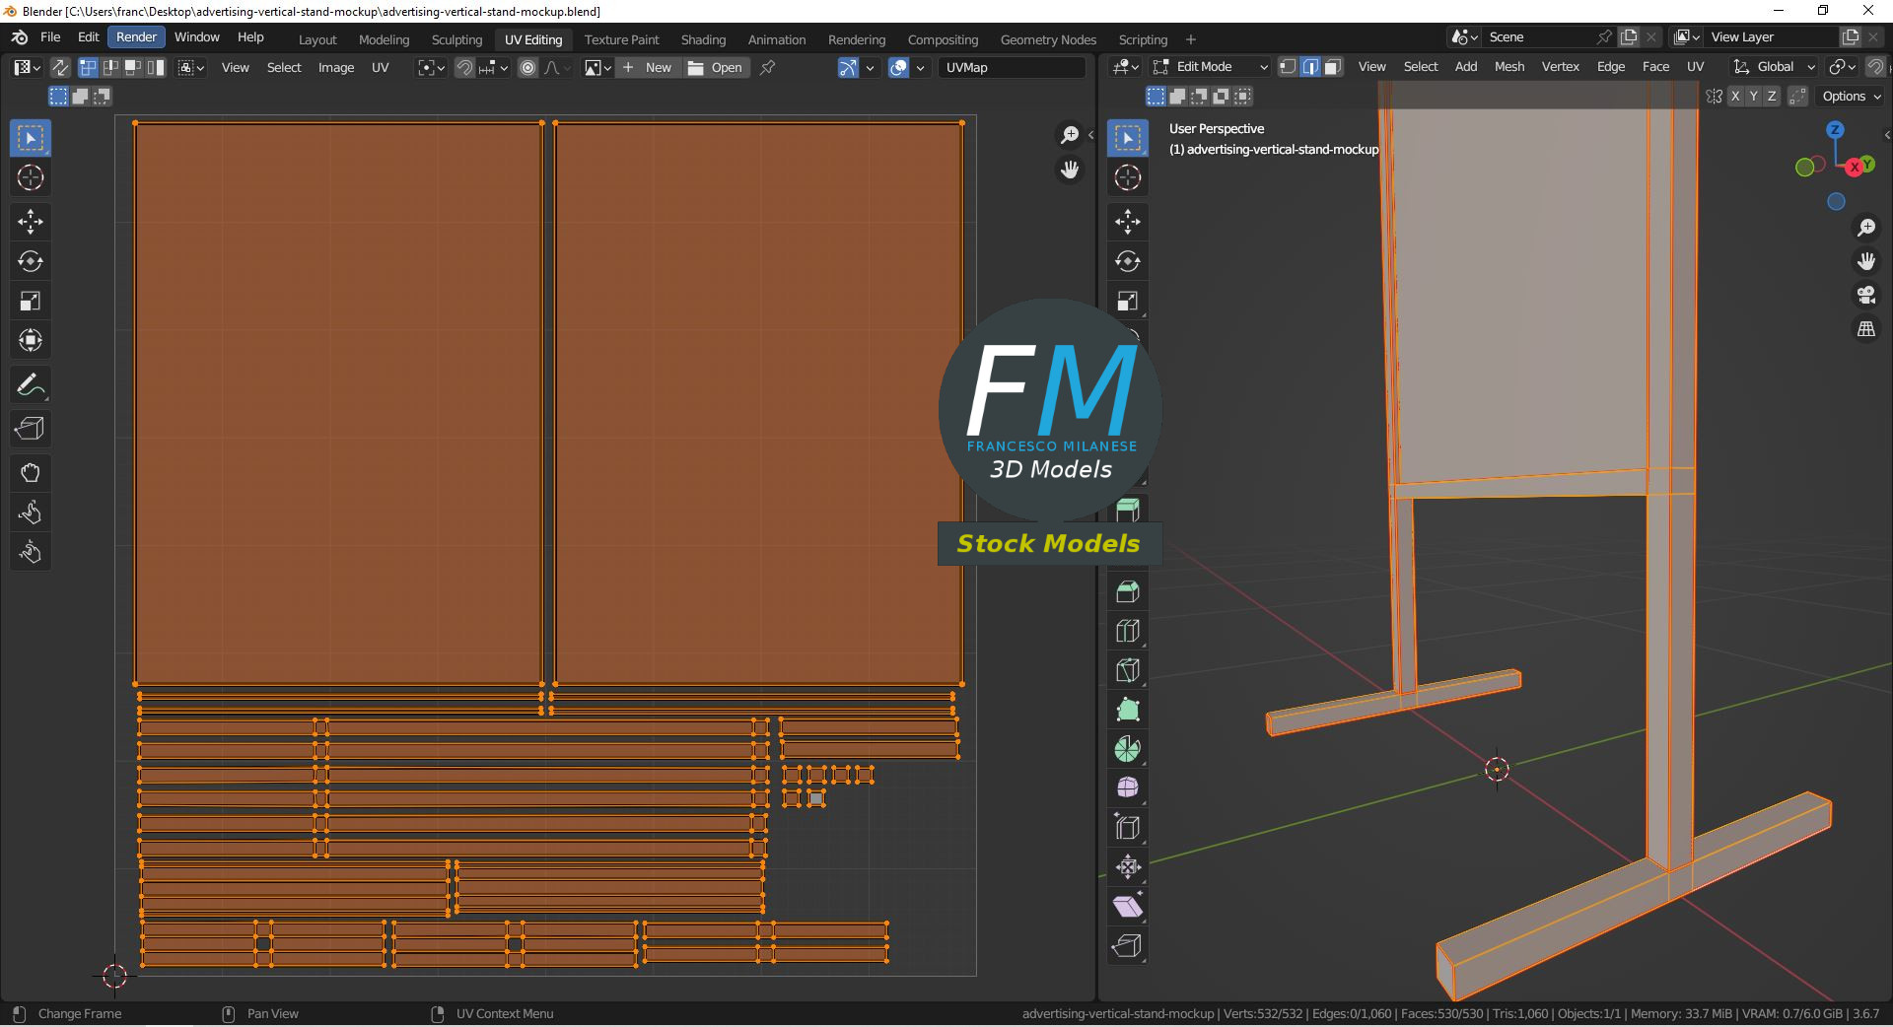The width and height of the screenshot is (1893, 1027).
Task: Click the View Layer name field
Action: point(1772,36)
